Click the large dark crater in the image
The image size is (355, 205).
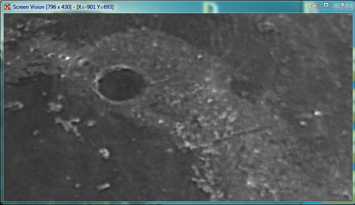coord(121,85)
